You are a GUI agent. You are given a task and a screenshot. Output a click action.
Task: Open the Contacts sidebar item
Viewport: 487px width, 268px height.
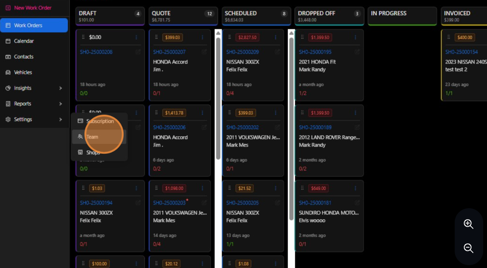[x=34, y=57]
